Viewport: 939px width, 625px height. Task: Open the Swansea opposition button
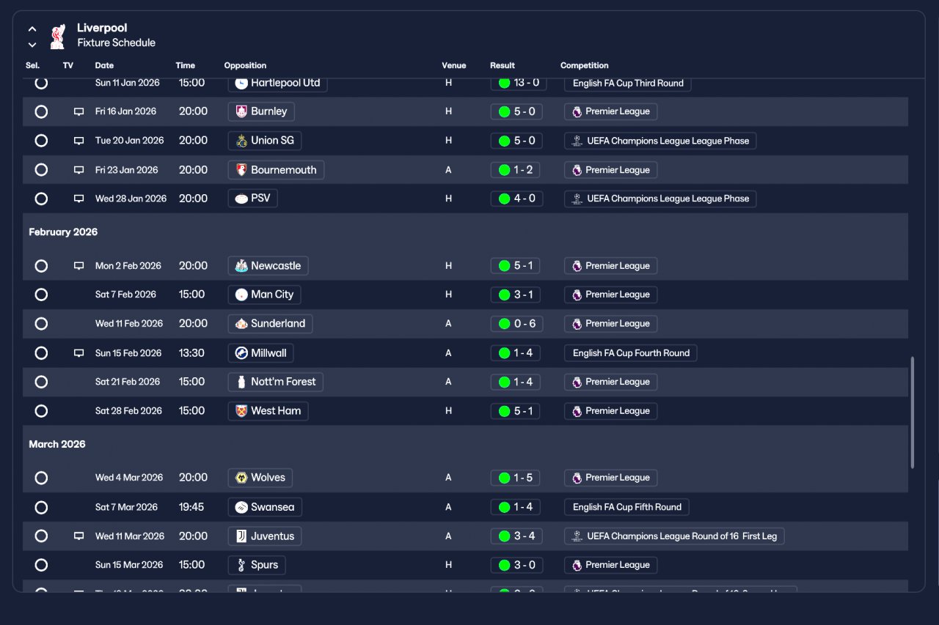coord(265,507)
